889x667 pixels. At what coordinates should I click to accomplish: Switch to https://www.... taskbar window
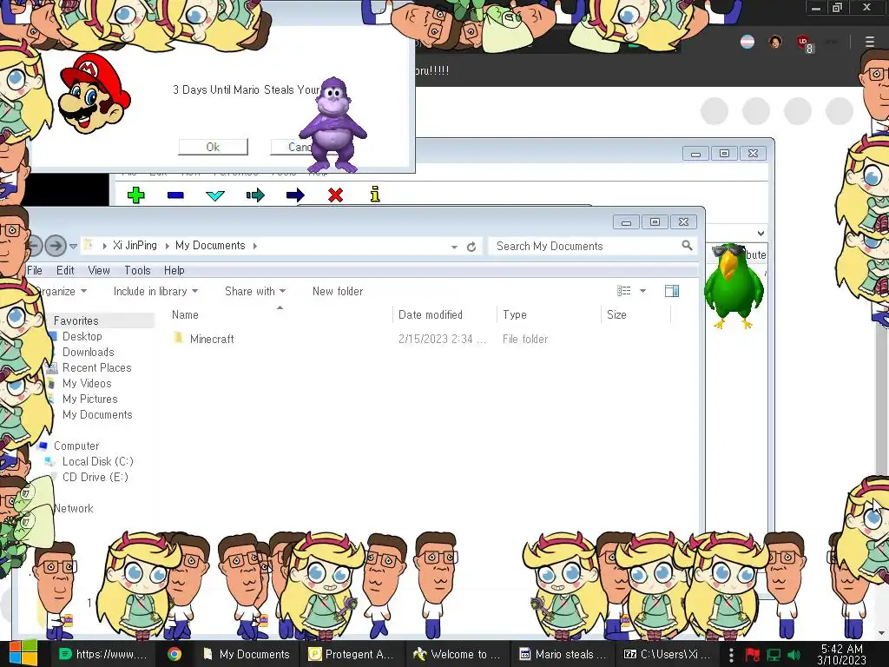click(104, 654)
